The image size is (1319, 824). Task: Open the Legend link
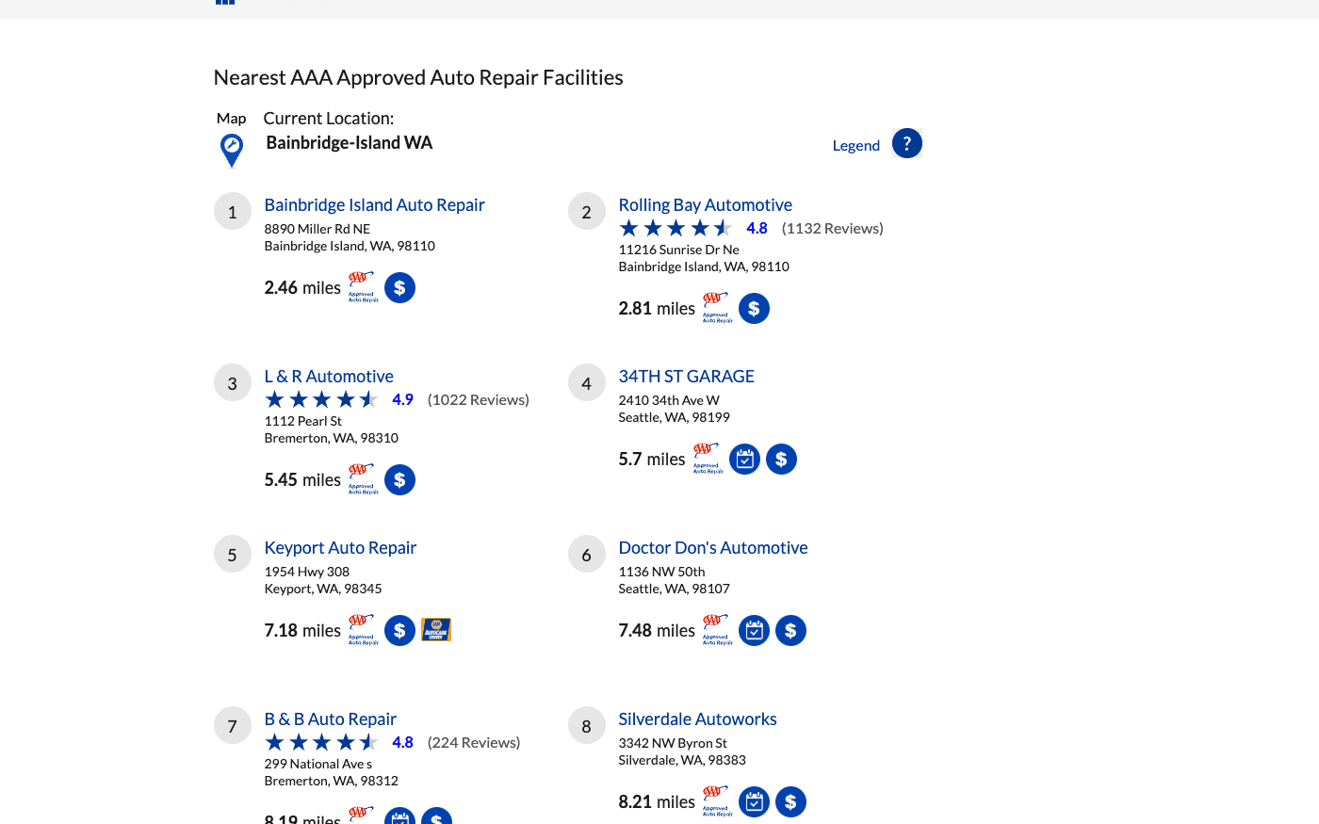855,145
